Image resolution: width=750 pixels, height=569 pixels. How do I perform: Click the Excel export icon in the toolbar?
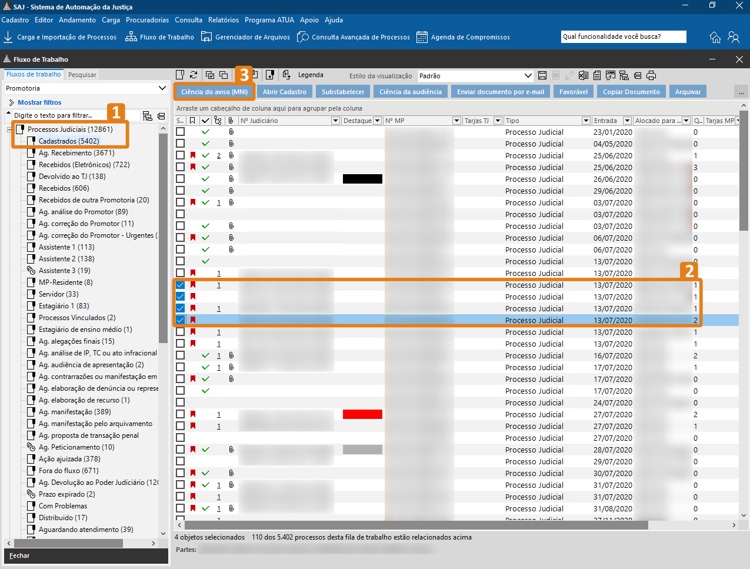coord(583,75)
